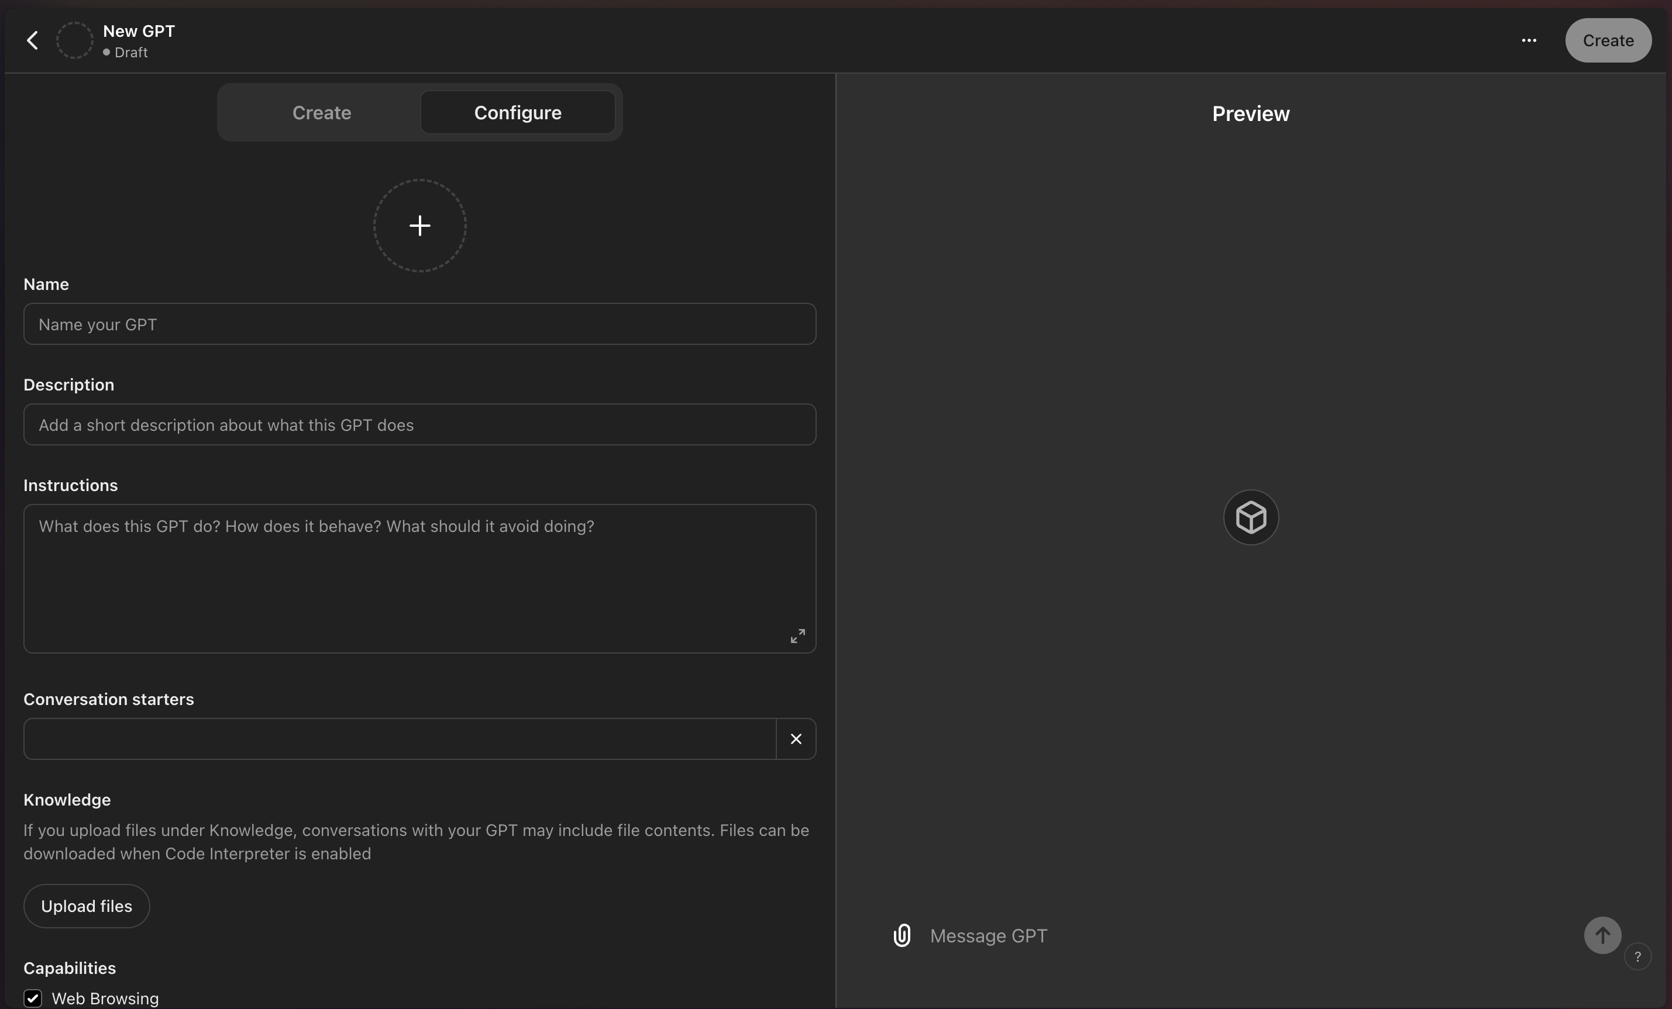Click the plus icon to add GPT image

coord(419,226)
